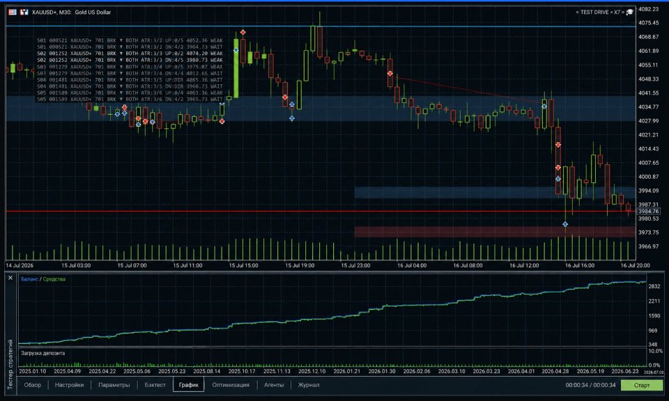Click the red horizontal price line at 3984.76
Screen dimensions: 669x401
pyautogui.click(x=320, y=212)
